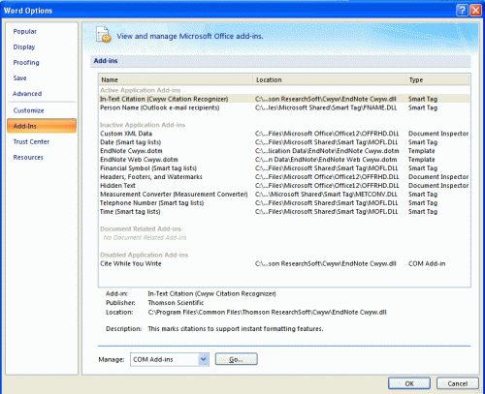
Task: Switch to the Popular category
Action: click(x=25, y=31)
